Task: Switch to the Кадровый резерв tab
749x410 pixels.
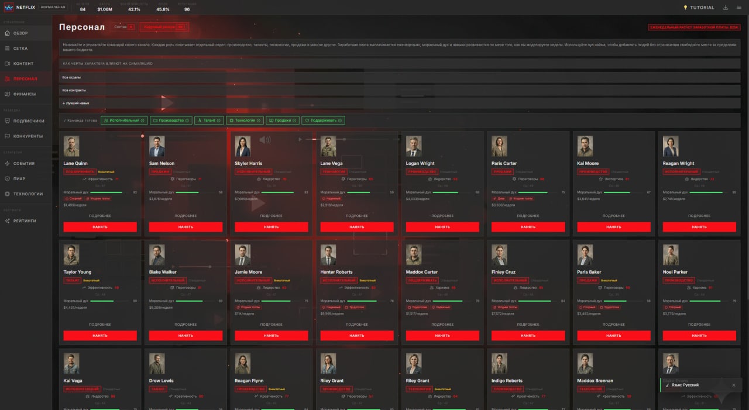Action: tap(164, 27)
